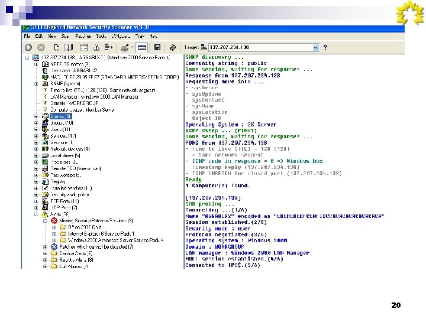Start scanning with the play toolbar button
The width and height of the screenshot is (426, 319).
point(28,47)
